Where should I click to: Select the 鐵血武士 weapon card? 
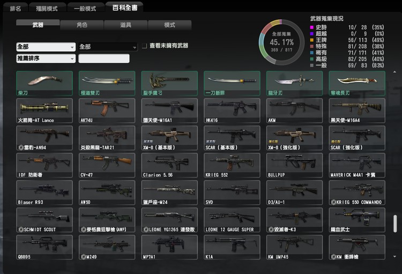point(357,220)
